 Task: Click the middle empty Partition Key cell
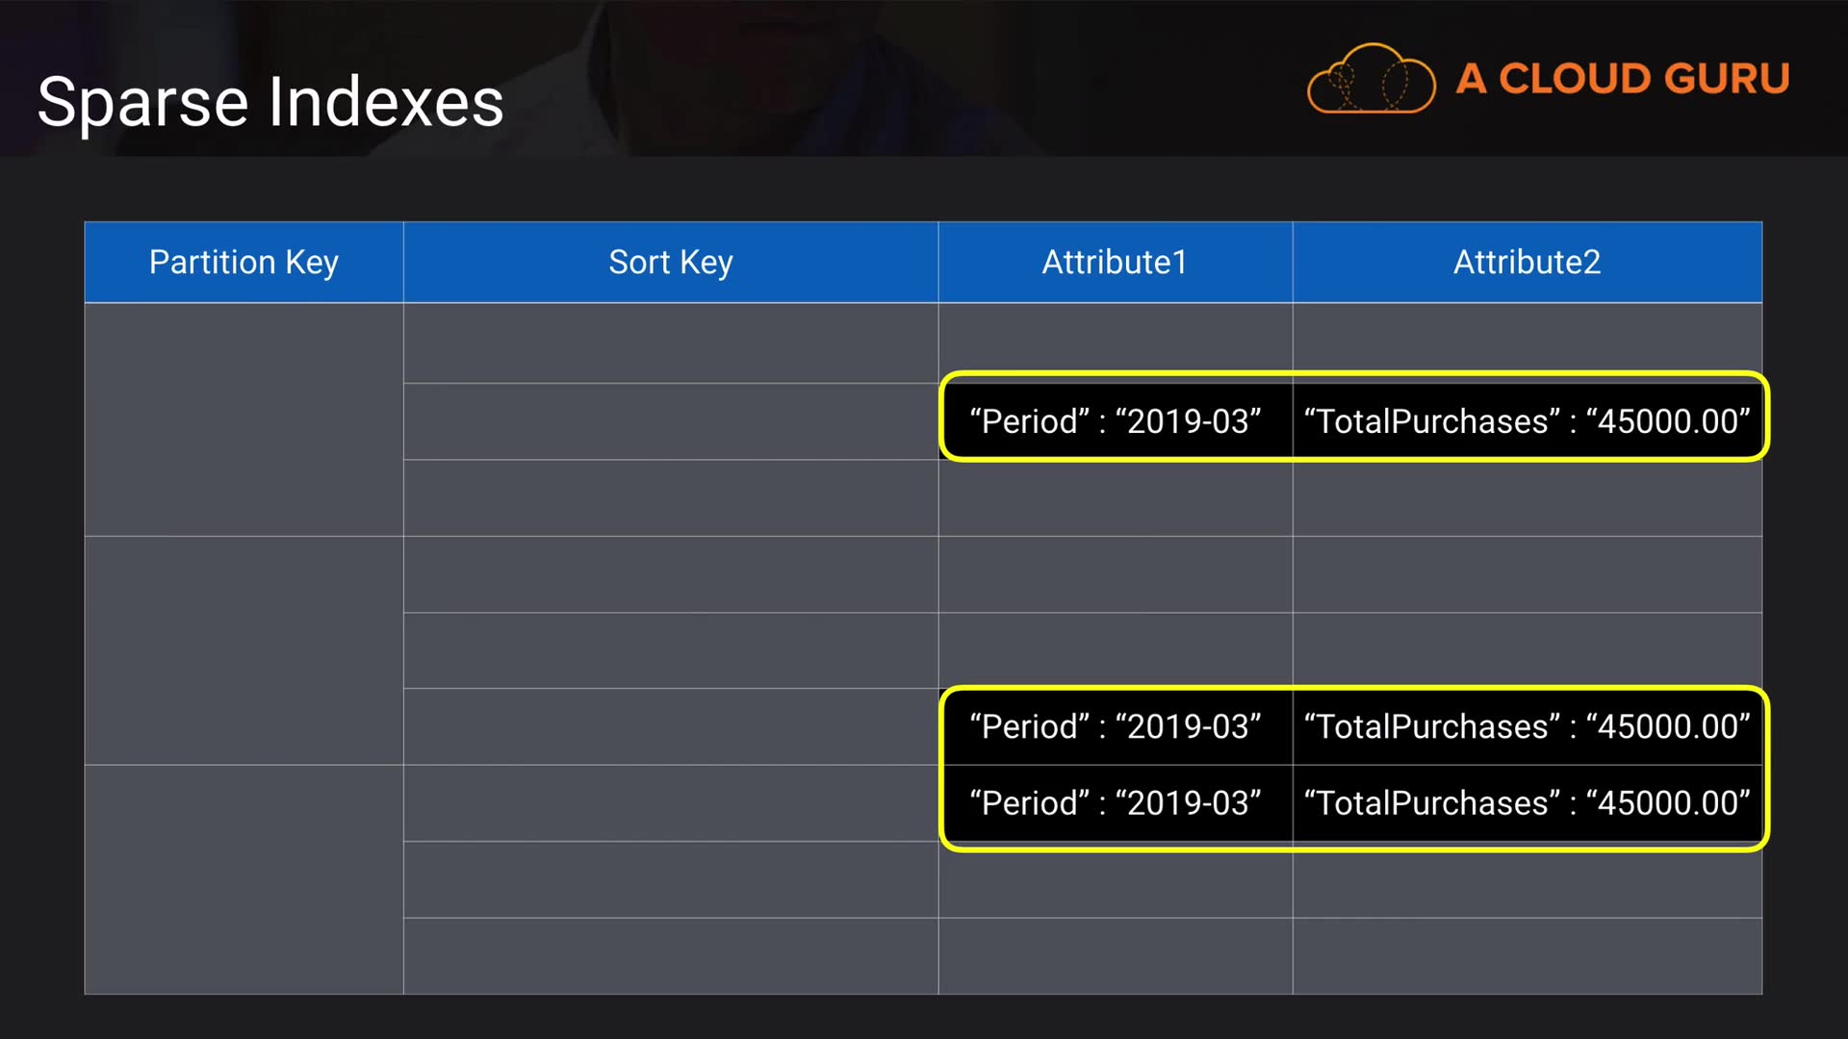point(244,650)
